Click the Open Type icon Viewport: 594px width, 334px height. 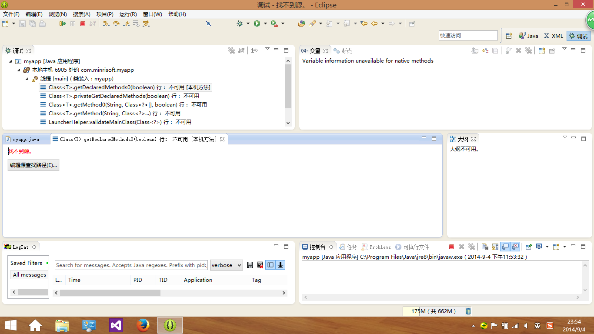(301, 23)
